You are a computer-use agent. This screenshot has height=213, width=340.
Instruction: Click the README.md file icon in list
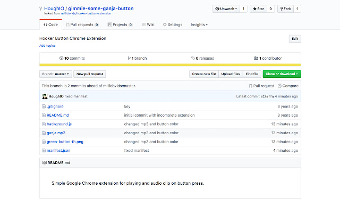click(44, 115)
